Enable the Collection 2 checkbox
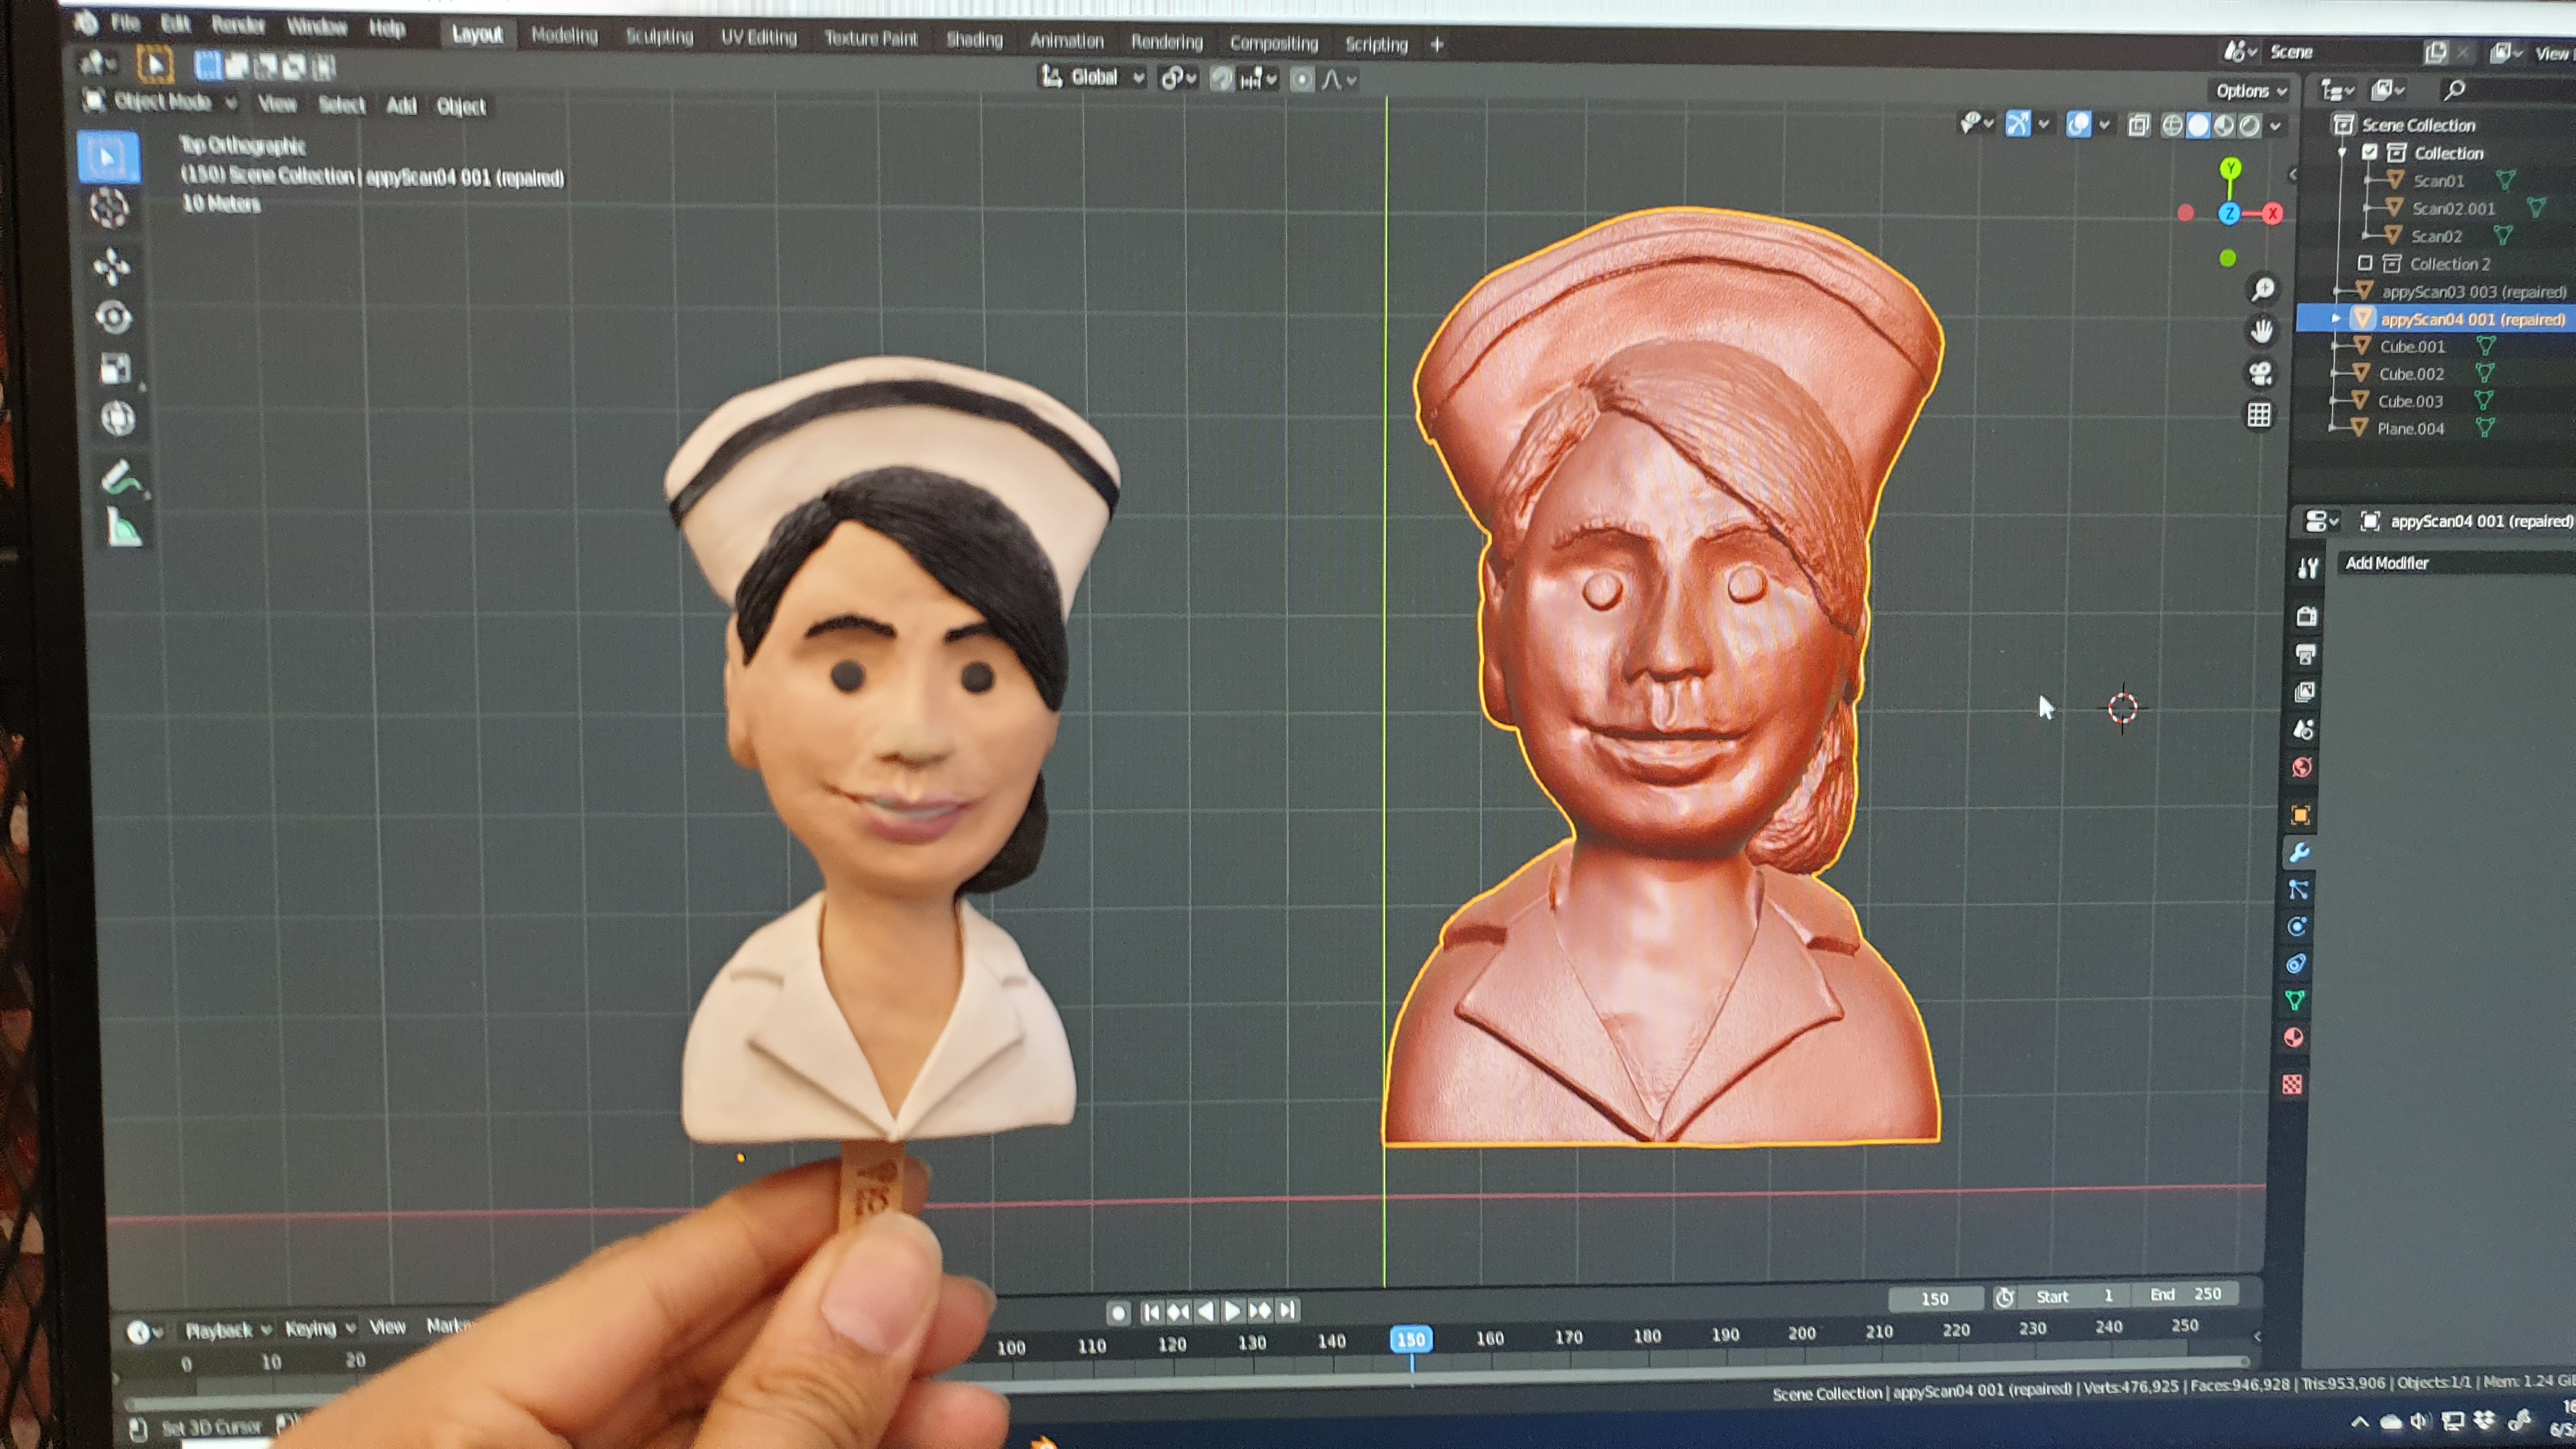 coord(2365,263)
